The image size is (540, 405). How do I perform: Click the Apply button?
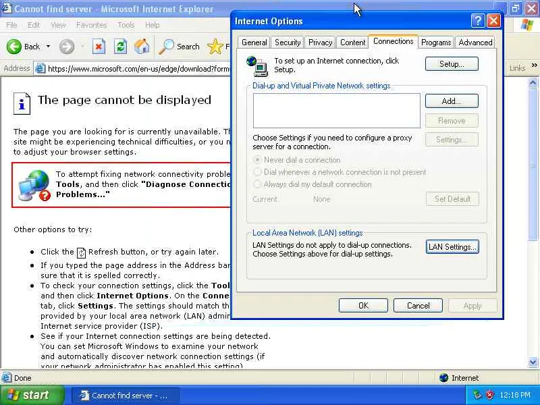473,306
